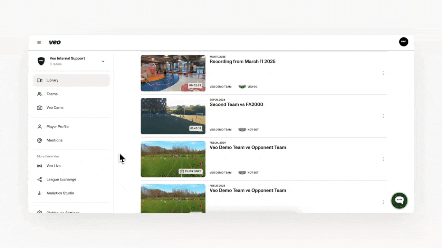Image resolution: width=442 pixels, height=248 pixels.
Task: Click the More From Veo heading
Action: tap(48, 156)
